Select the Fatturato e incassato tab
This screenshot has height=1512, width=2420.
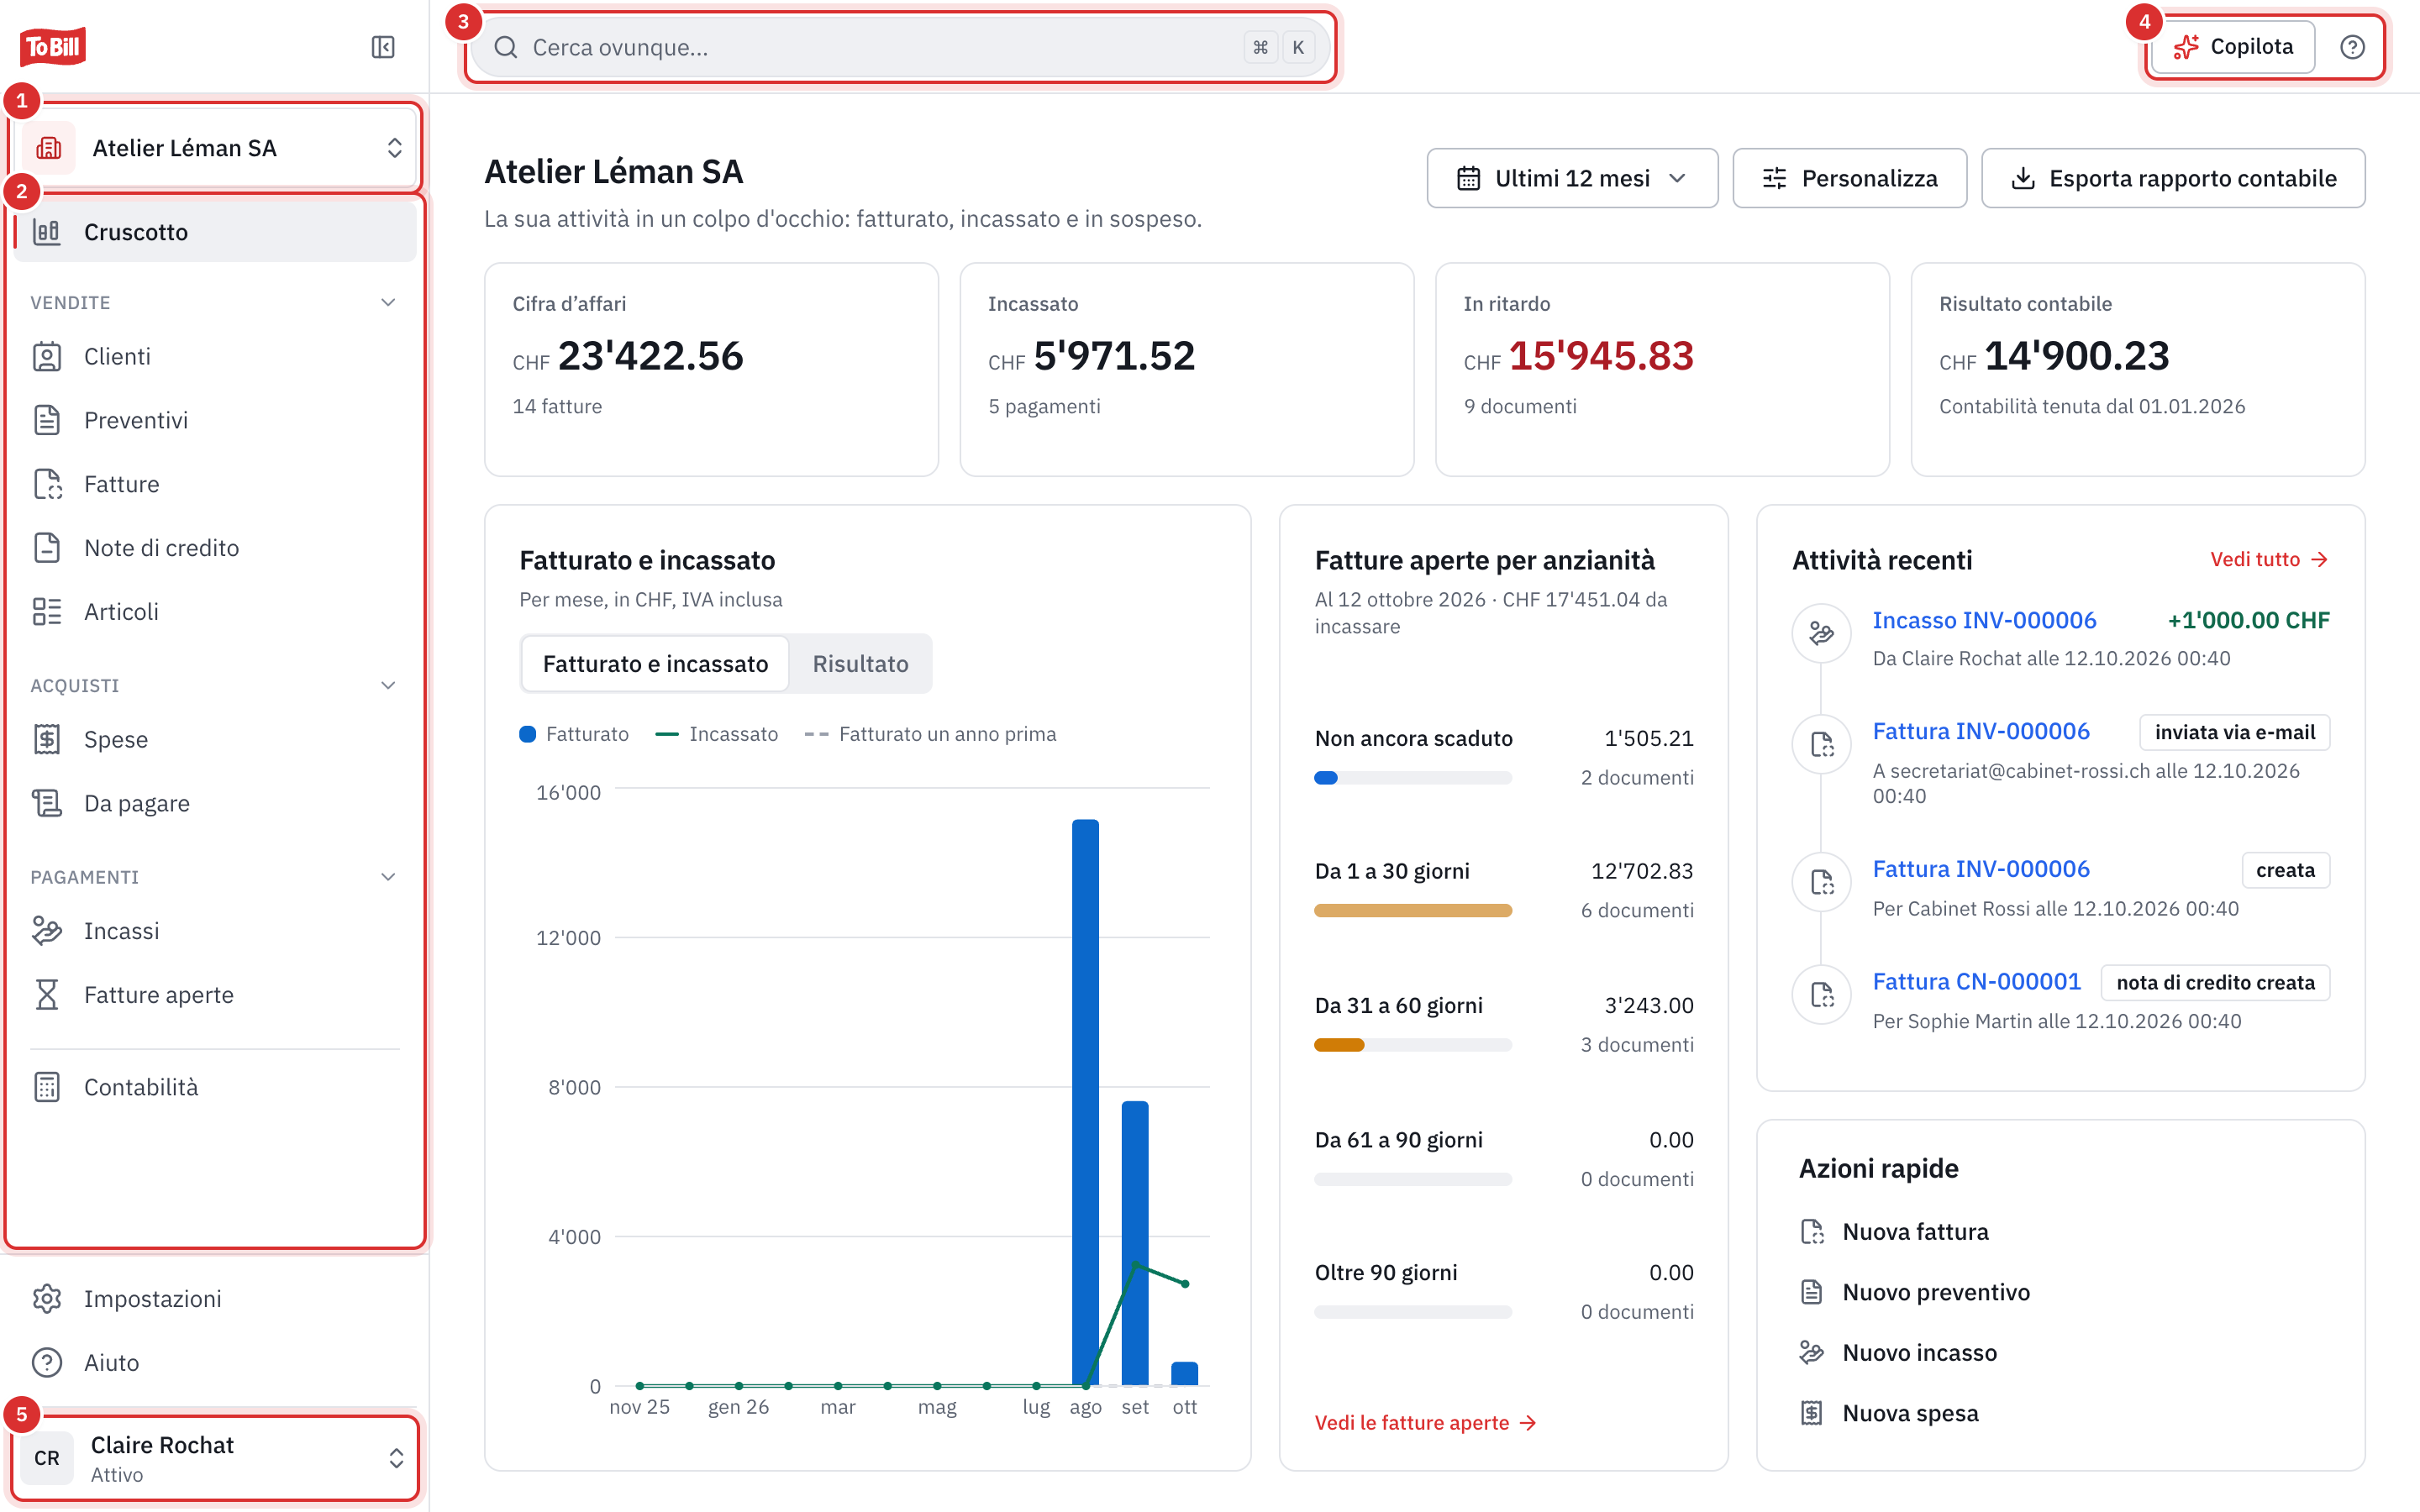click(x=655, y=664)
